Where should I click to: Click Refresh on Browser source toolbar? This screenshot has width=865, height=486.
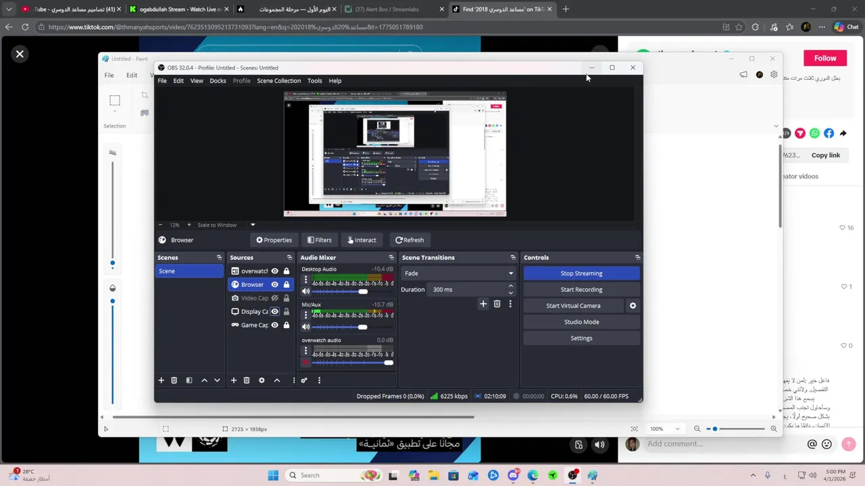click(410, 240)
